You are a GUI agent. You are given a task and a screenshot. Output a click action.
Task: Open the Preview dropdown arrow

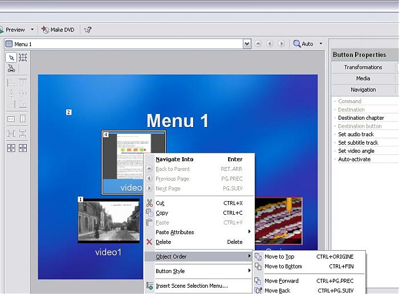tap(32, 30)
